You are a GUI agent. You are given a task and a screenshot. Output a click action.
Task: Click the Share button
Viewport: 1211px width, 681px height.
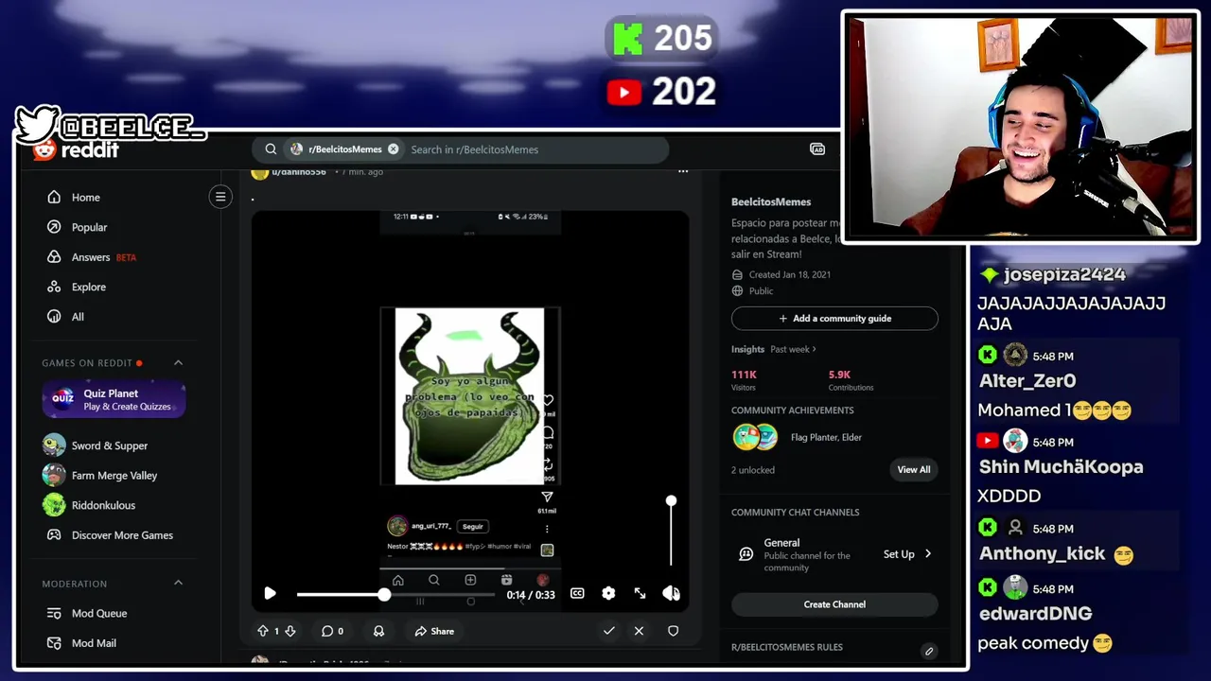coord(434,631)
